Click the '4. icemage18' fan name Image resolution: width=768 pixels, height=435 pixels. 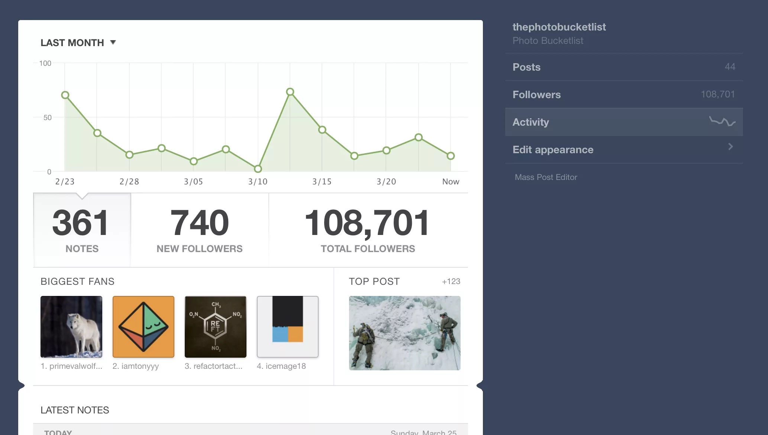281,366
